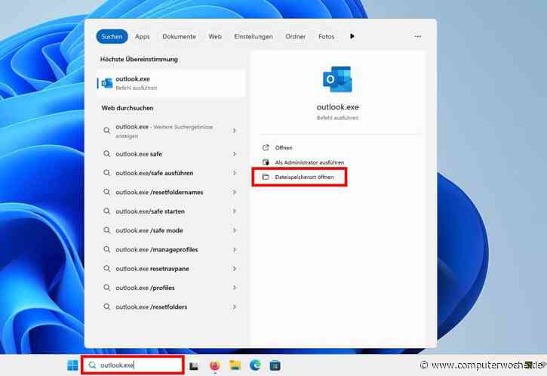This screenshot has height=376, width=547.
Task: Click the Öffnen launch icon
Action: 266,148
